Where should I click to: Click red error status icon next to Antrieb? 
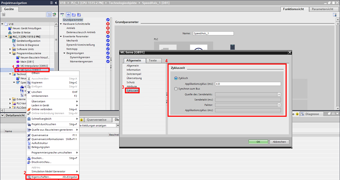tap(108, 28)
